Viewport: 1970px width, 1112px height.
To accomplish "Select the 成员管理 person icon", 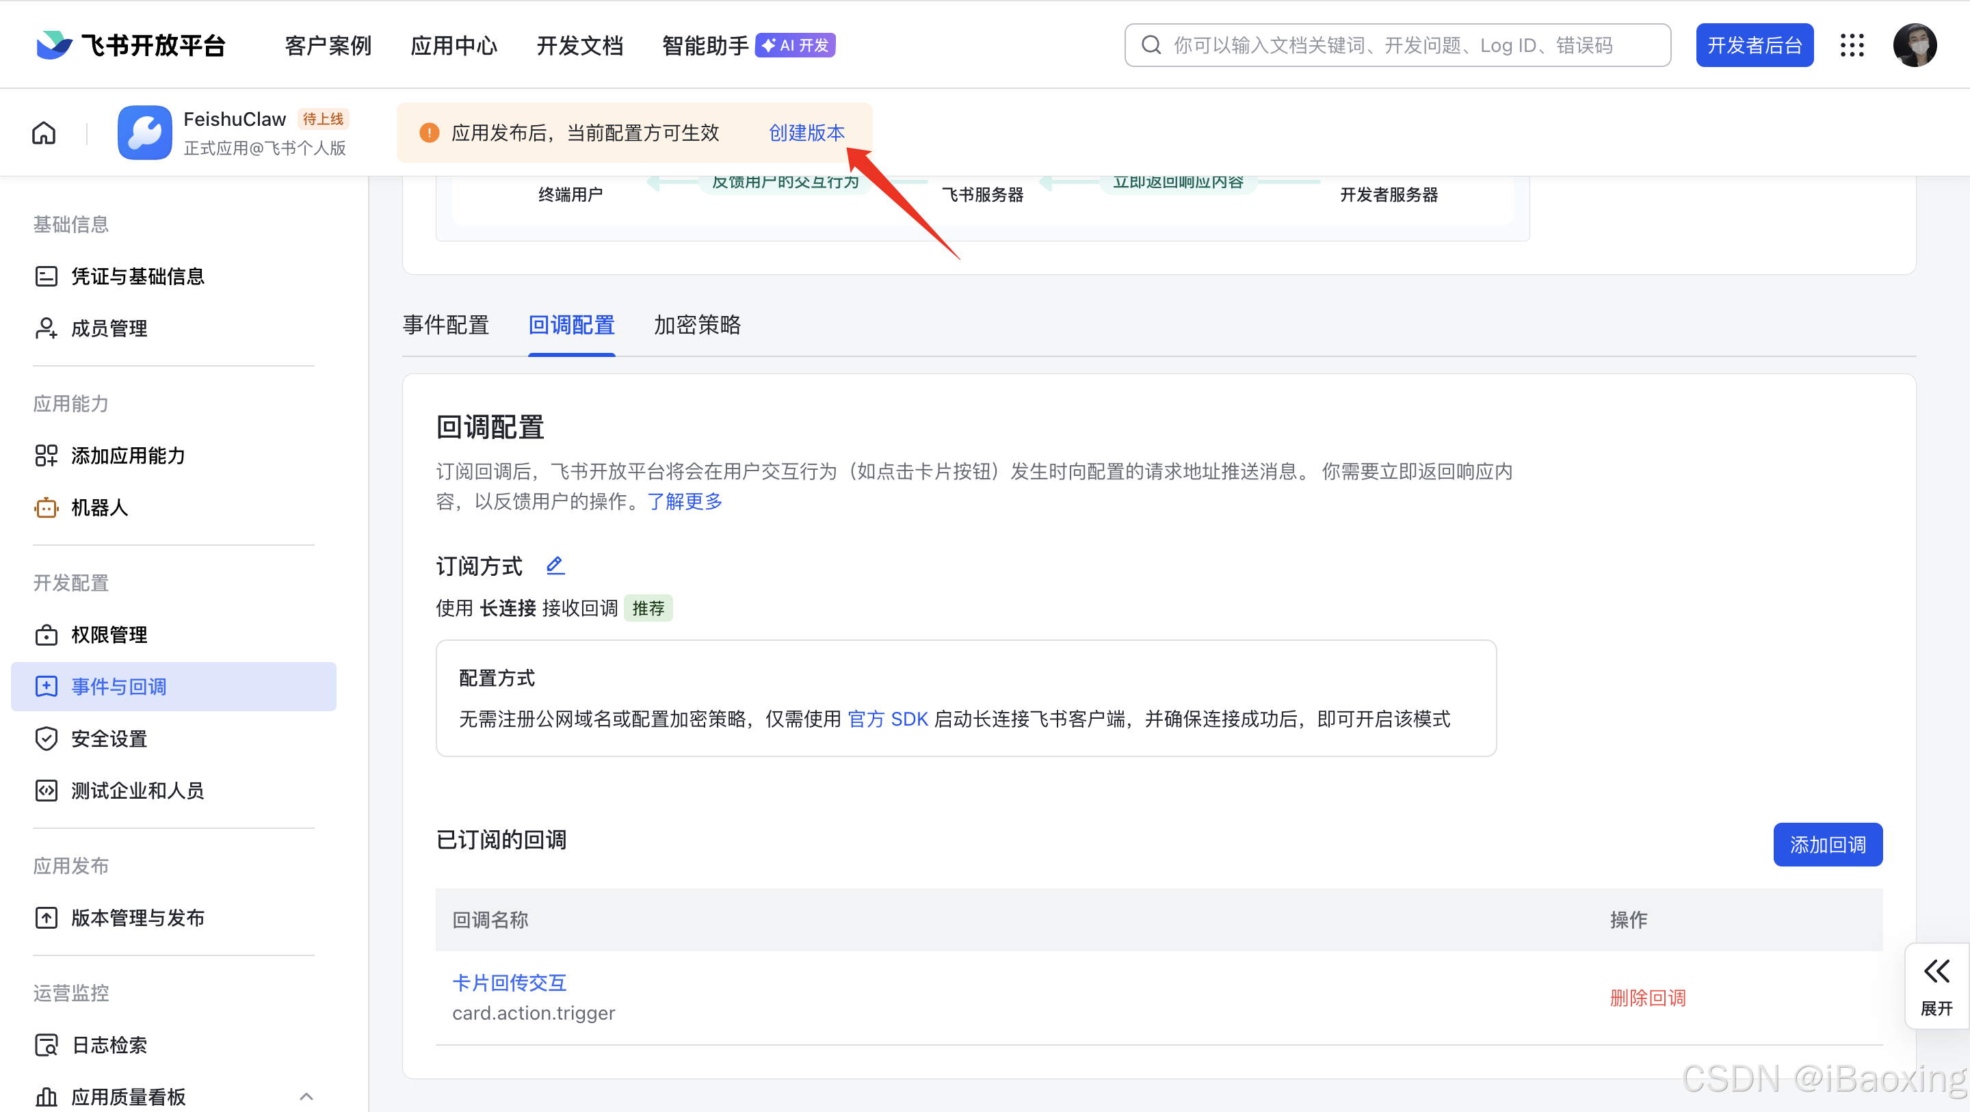I will tap(47, 328).
